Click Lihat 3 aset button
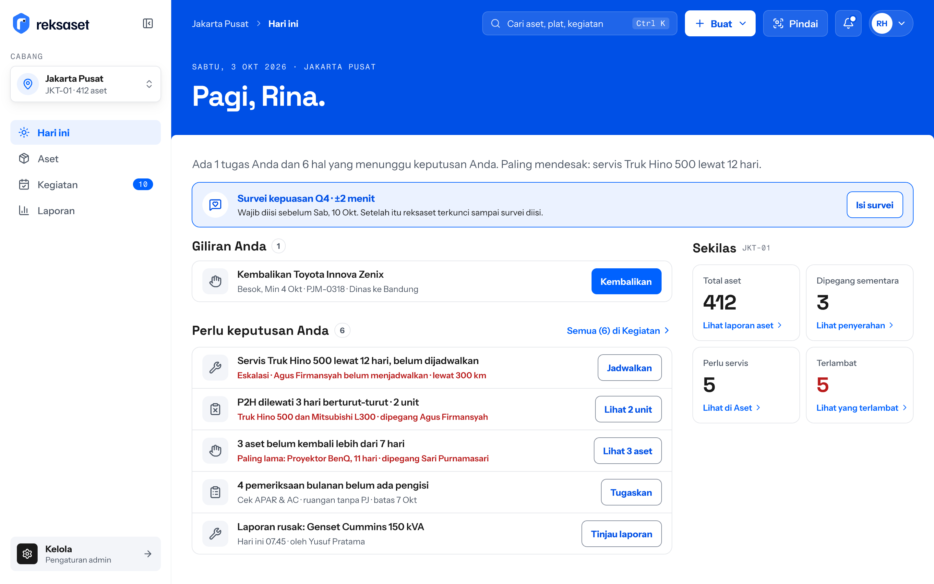The image size is (934, 584). [628, 450]
